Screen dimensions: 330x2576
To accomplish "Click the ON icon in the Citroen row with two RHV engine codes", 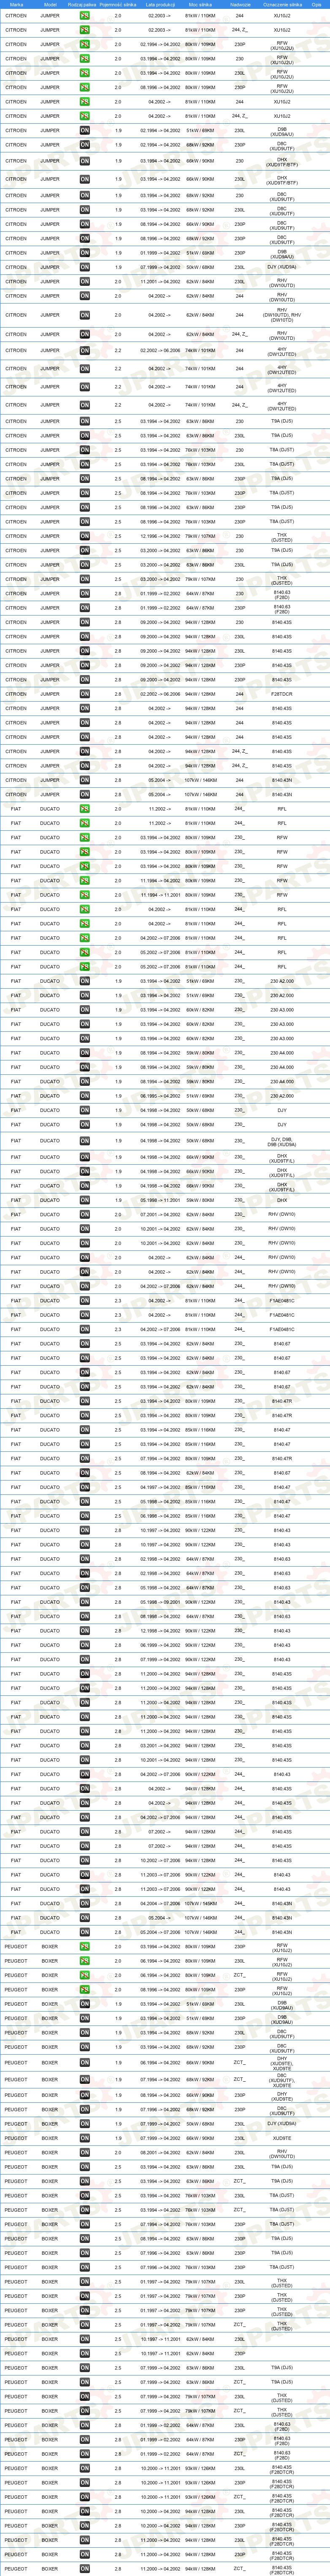I will click(x=85, y=315).
